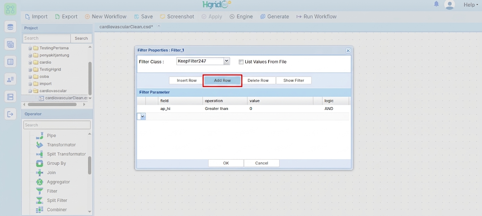Expand the coba folder

[x=30, y=77]
